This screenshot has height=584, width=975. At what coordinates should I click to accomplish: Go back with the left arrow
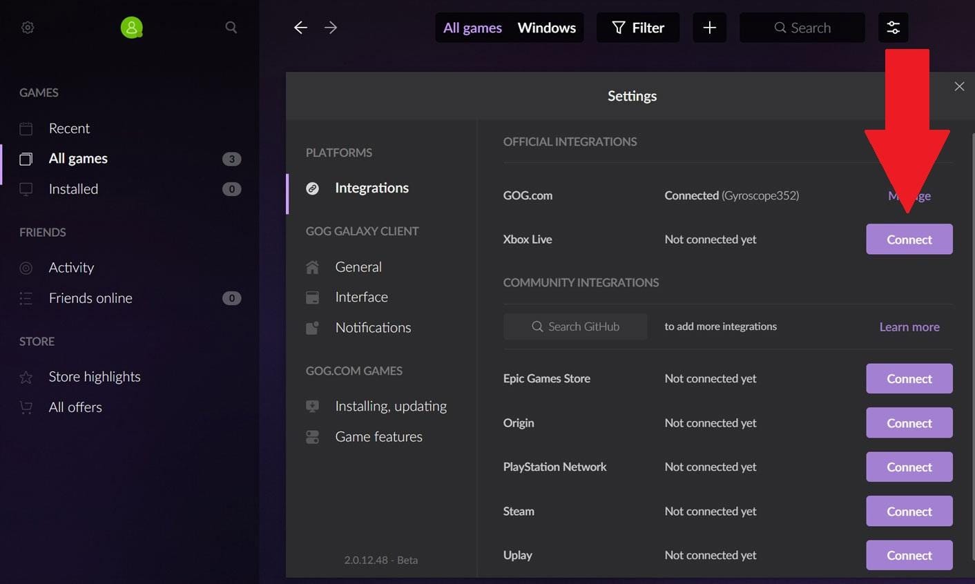[300, 28]
